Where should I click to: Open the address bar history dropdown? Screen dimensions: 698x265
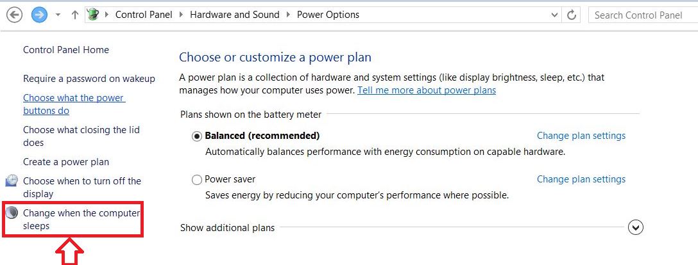(554, 15)
